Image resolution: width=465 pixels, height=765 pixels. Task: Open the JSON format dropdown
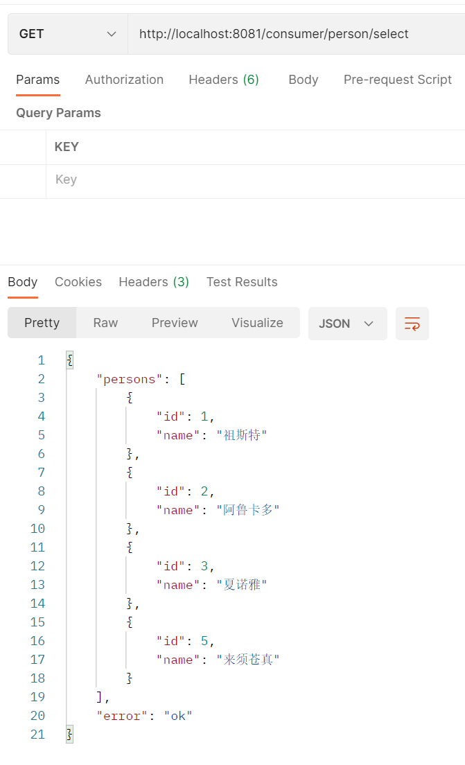click(347, 324)
